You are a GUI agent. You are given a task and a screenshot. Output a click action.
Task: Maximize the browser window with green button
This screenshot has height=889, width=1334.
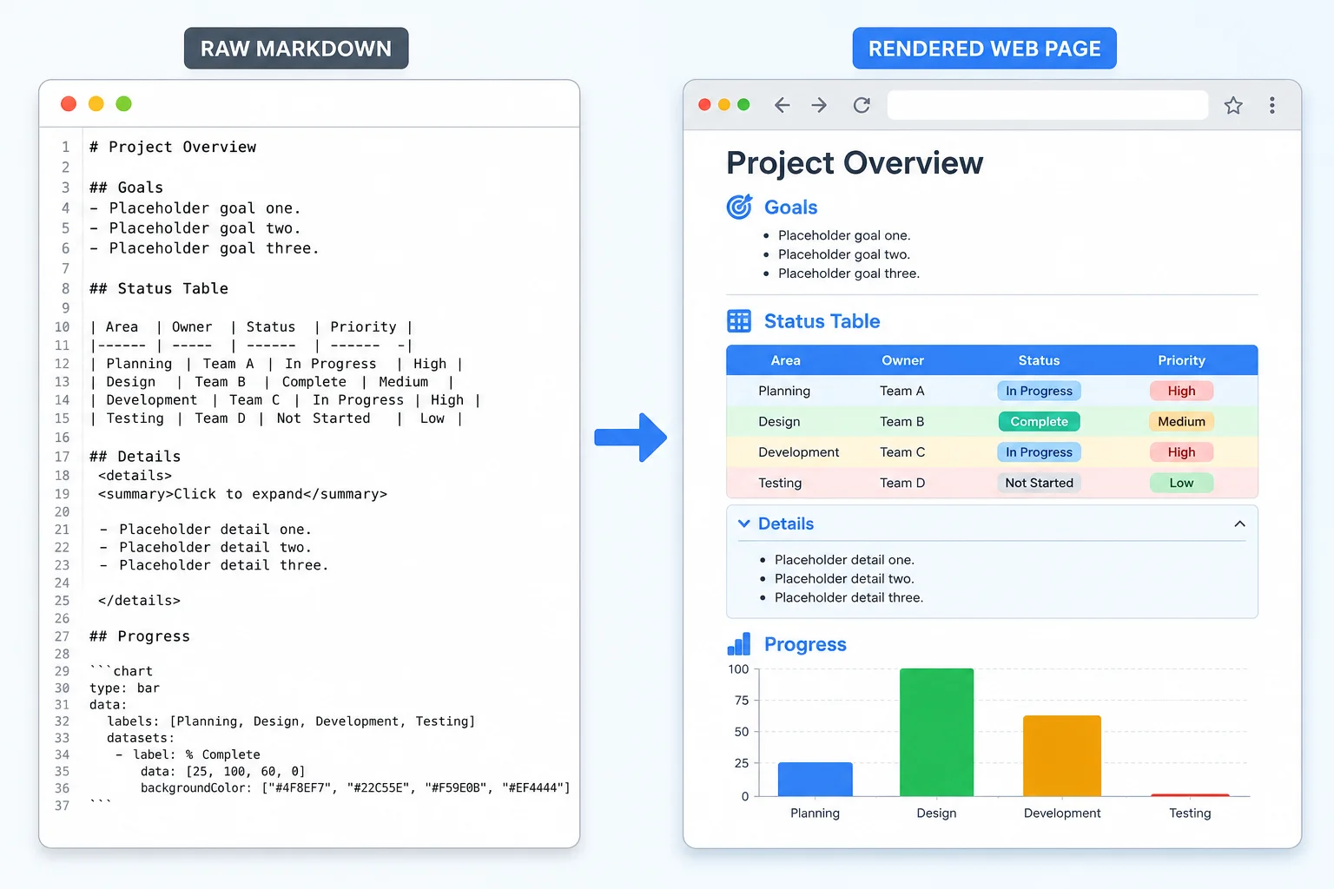pos(743,104)
